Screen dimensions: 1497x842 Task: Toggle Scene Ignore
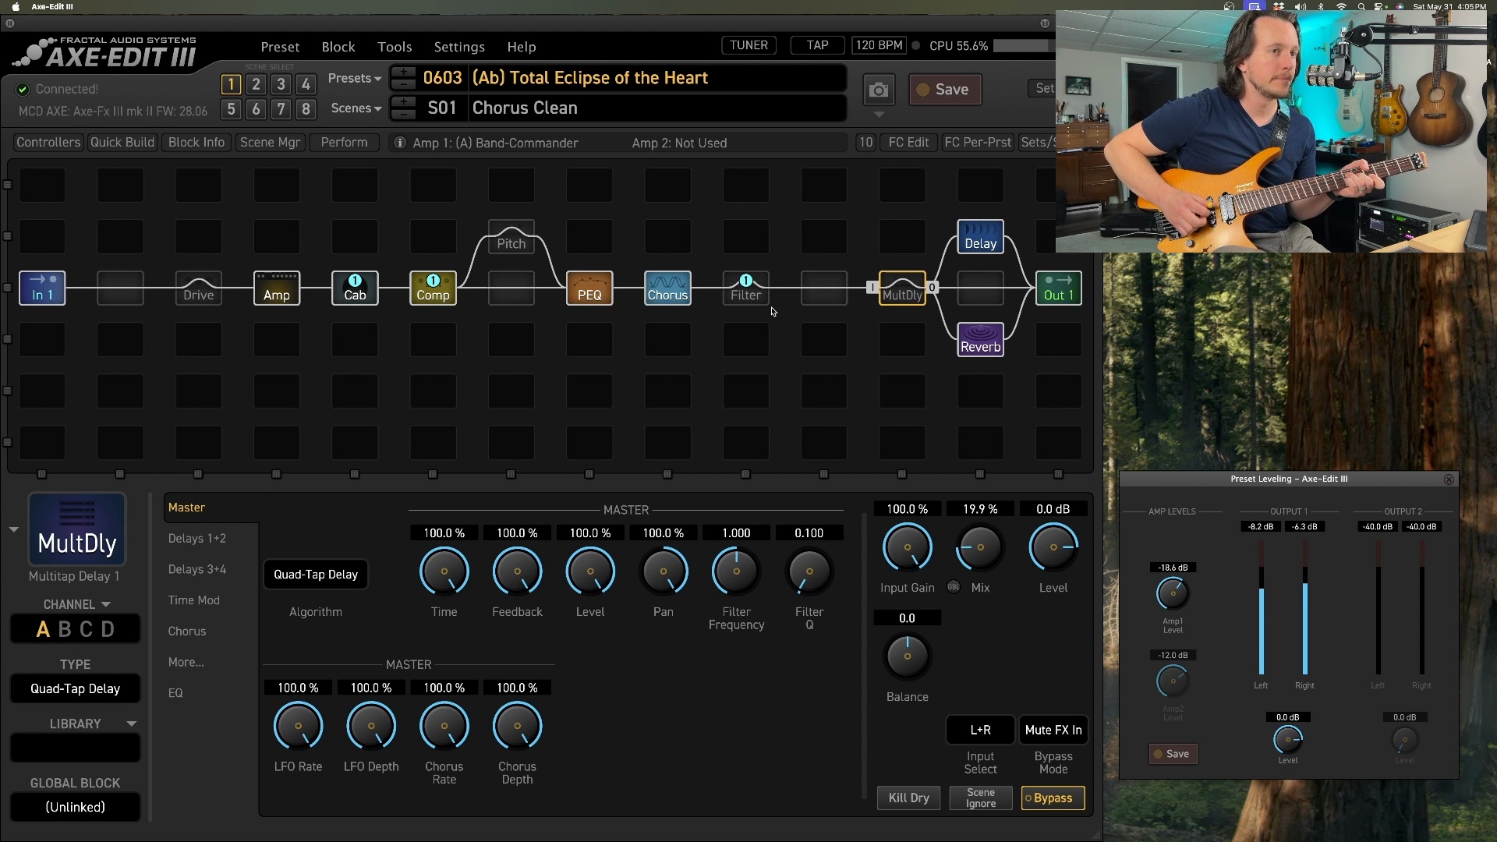pos(981,798)
